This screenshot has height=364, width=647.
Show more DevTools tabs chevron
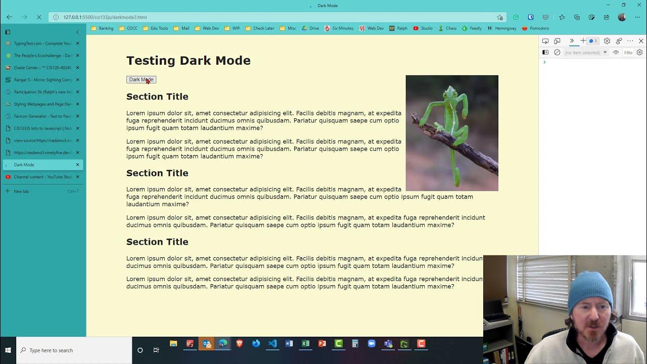coord(572,41)
